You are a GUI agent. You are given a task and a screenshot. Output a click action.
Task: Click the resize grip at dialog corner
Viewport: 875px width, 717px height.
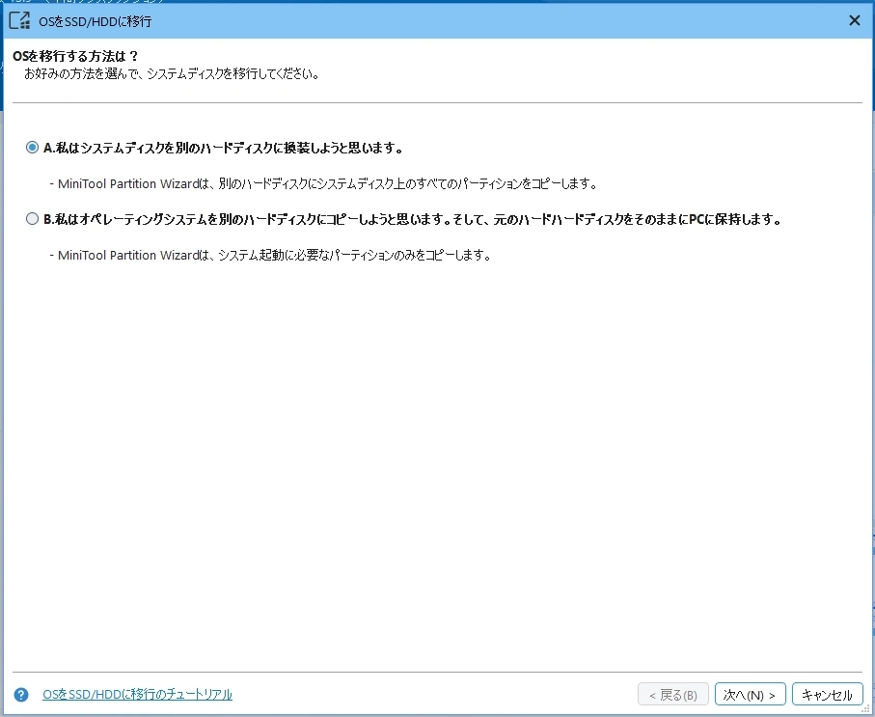pos(866,709)
